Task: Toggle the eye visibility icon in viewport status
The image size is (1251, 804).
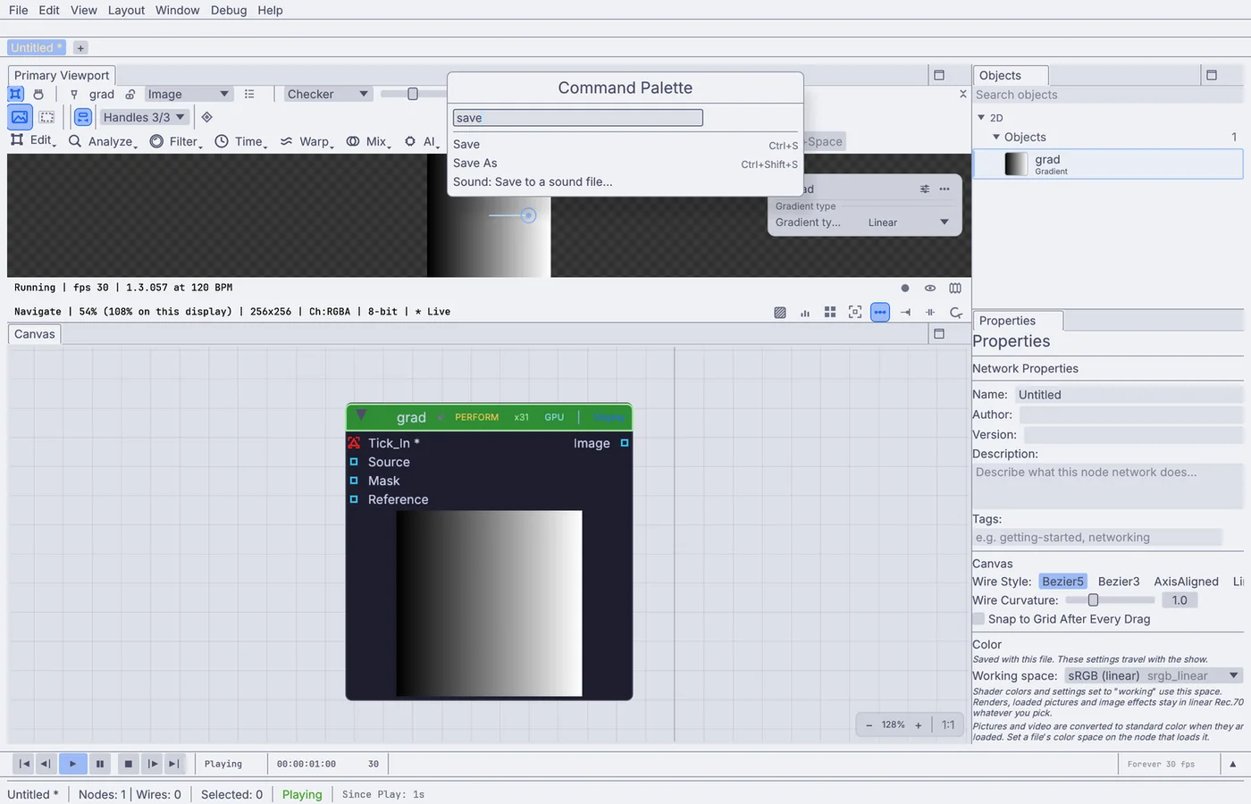Action: 930,288
